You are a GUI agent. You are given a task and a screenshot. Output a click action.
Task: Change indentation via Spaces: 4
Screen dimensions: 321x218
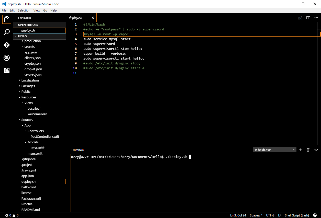point(256,215)
